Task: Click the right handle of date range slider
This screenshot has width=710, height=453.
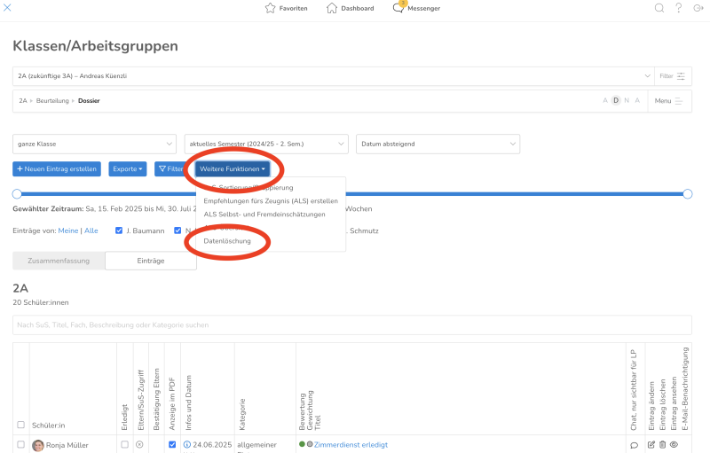Action: tap(688, 193)
